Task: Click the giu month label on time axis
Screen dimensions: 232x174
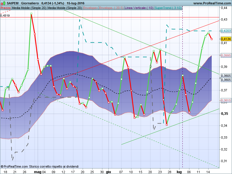Action: 108,172
